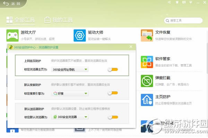
Task: Focus the 搜索工具 search field
Action: point(183,21)
